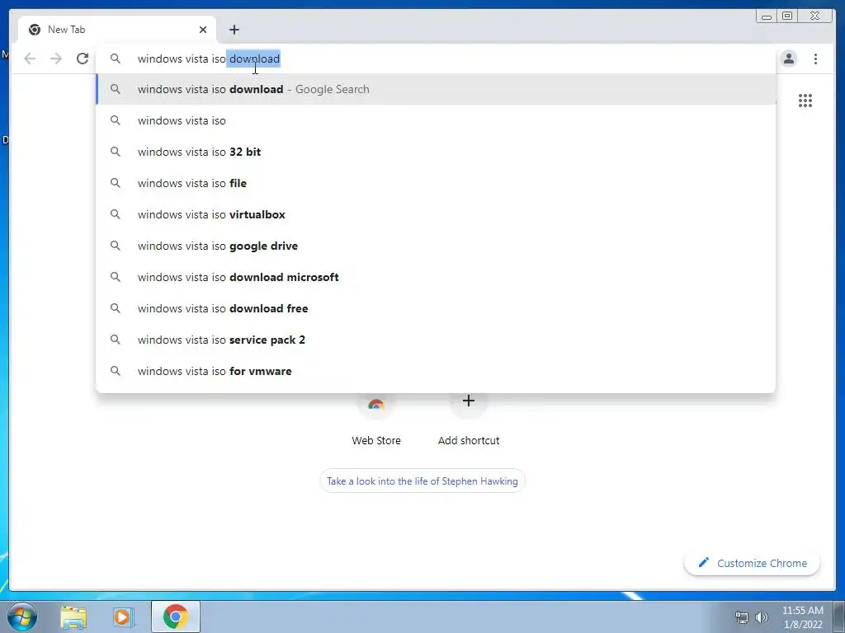Open the Chrome profile avatar
Viewport: 845px width, 633px height.
coord(788,59)
